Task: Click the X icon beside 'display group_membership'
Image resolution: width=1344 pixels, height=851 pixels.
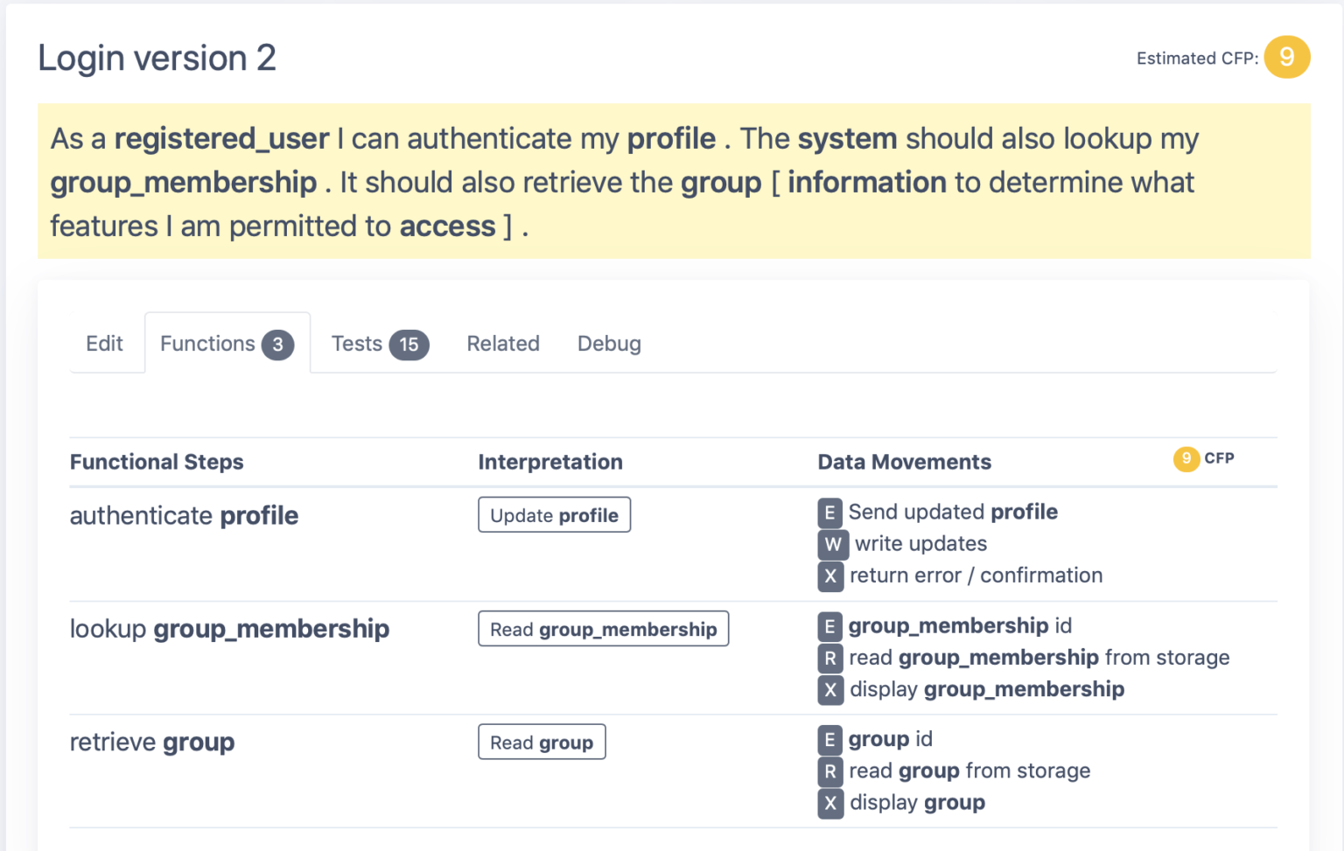Action: [829, 690]
